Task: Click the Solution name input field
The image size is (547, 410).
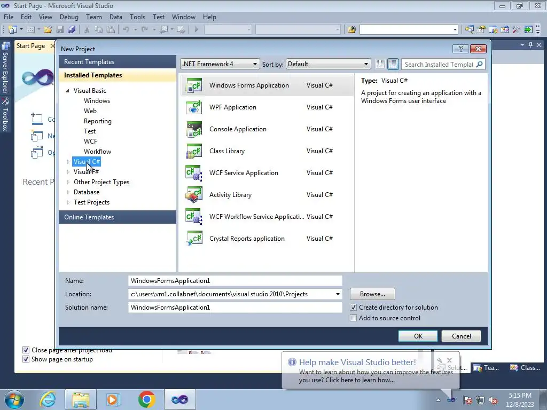Action: pyautogui.click(x=235, y=307)
